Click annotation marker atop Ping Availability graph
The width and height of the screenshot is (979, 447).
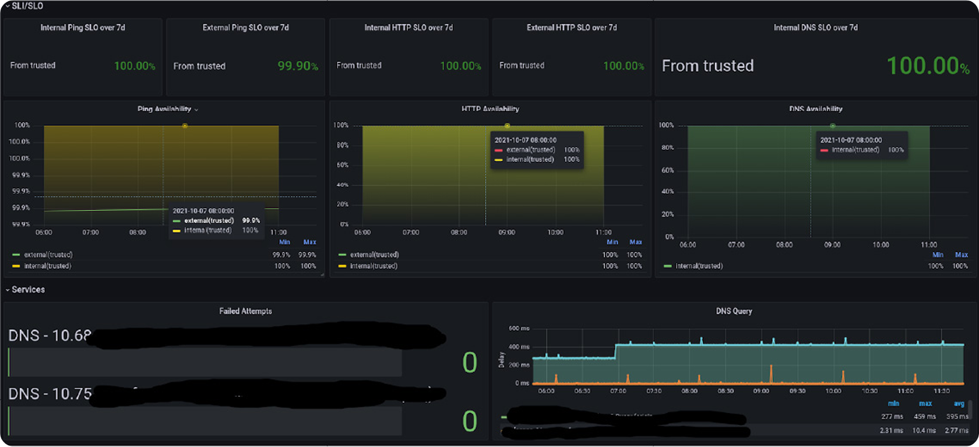click(185, 126)
